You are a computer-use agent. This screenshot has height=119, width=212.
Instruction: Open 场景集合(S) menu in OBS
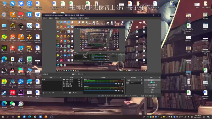tap(73, 18)
